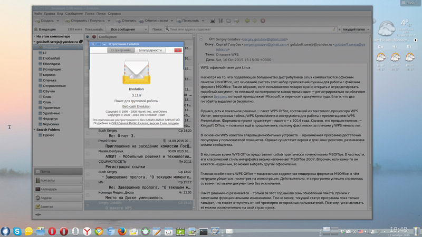This screenshot has width=422, height=237.
Task: Click the read status column header icon
Action: (x=88, y=37)
